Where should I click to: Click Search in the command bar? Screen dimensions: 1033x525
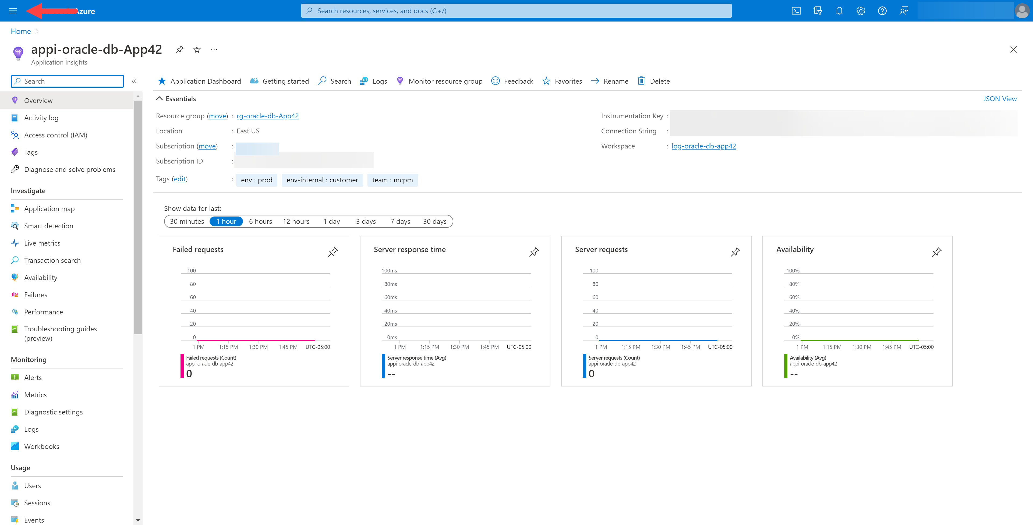(x=334, y=81)
